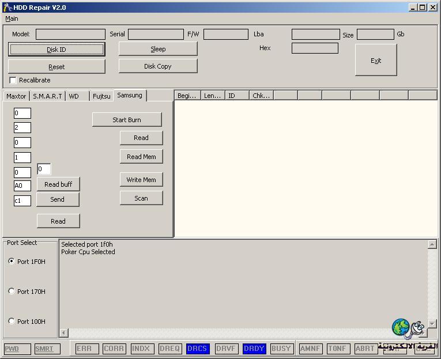Click the ERR status indicator
The width and height of the screenshot is (441, 359).
[x=87, y=349]
